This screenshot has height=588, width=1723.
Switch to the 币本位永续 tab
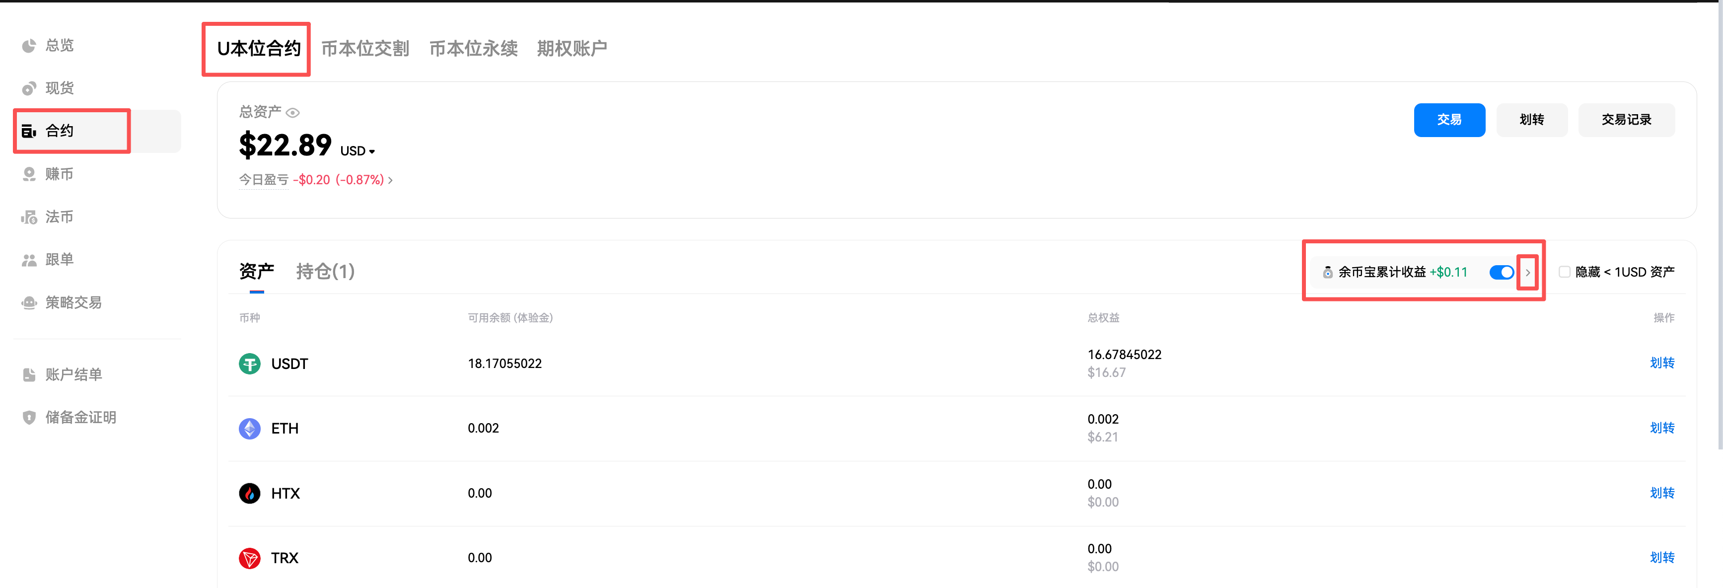coord(473,48)
